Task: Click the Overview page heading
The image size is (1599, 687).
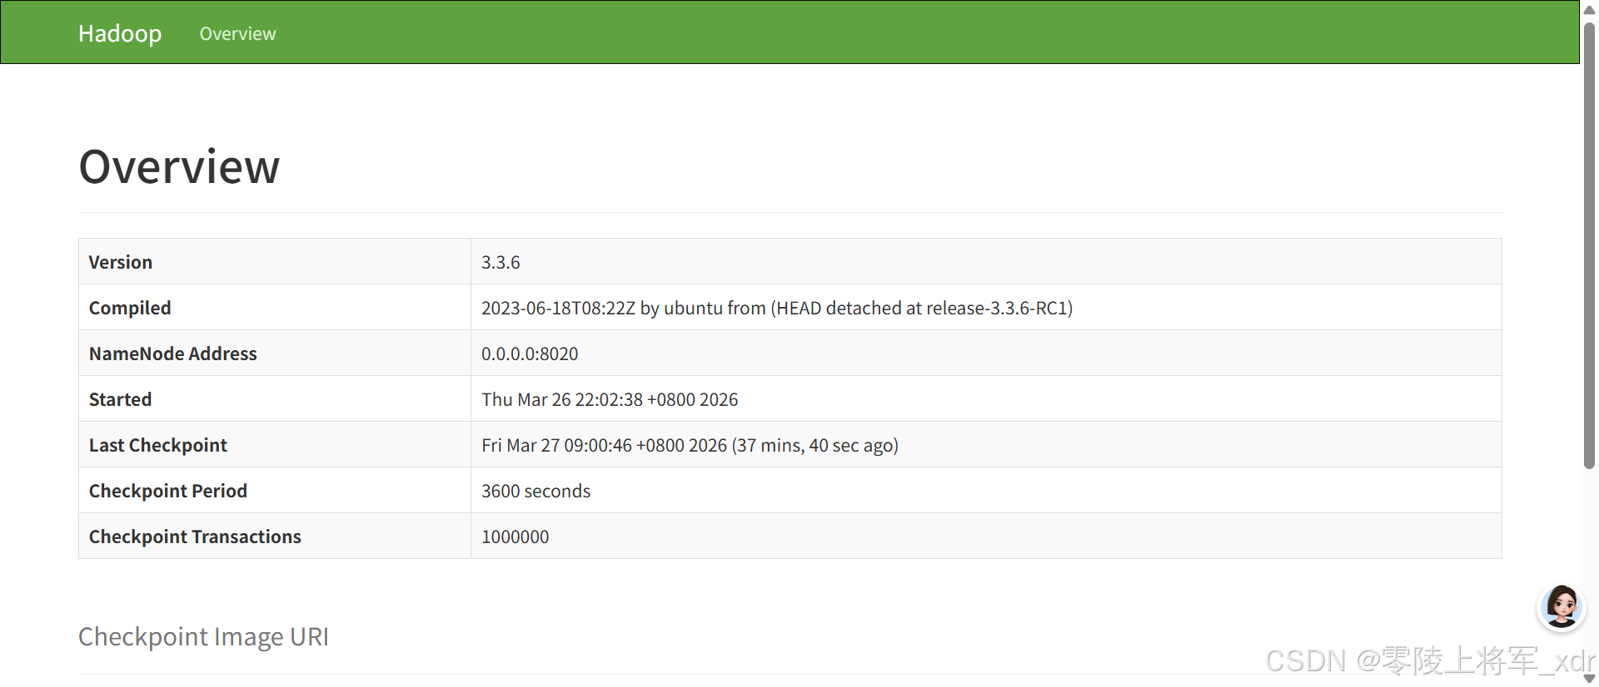Action: [x=179, y=166]
